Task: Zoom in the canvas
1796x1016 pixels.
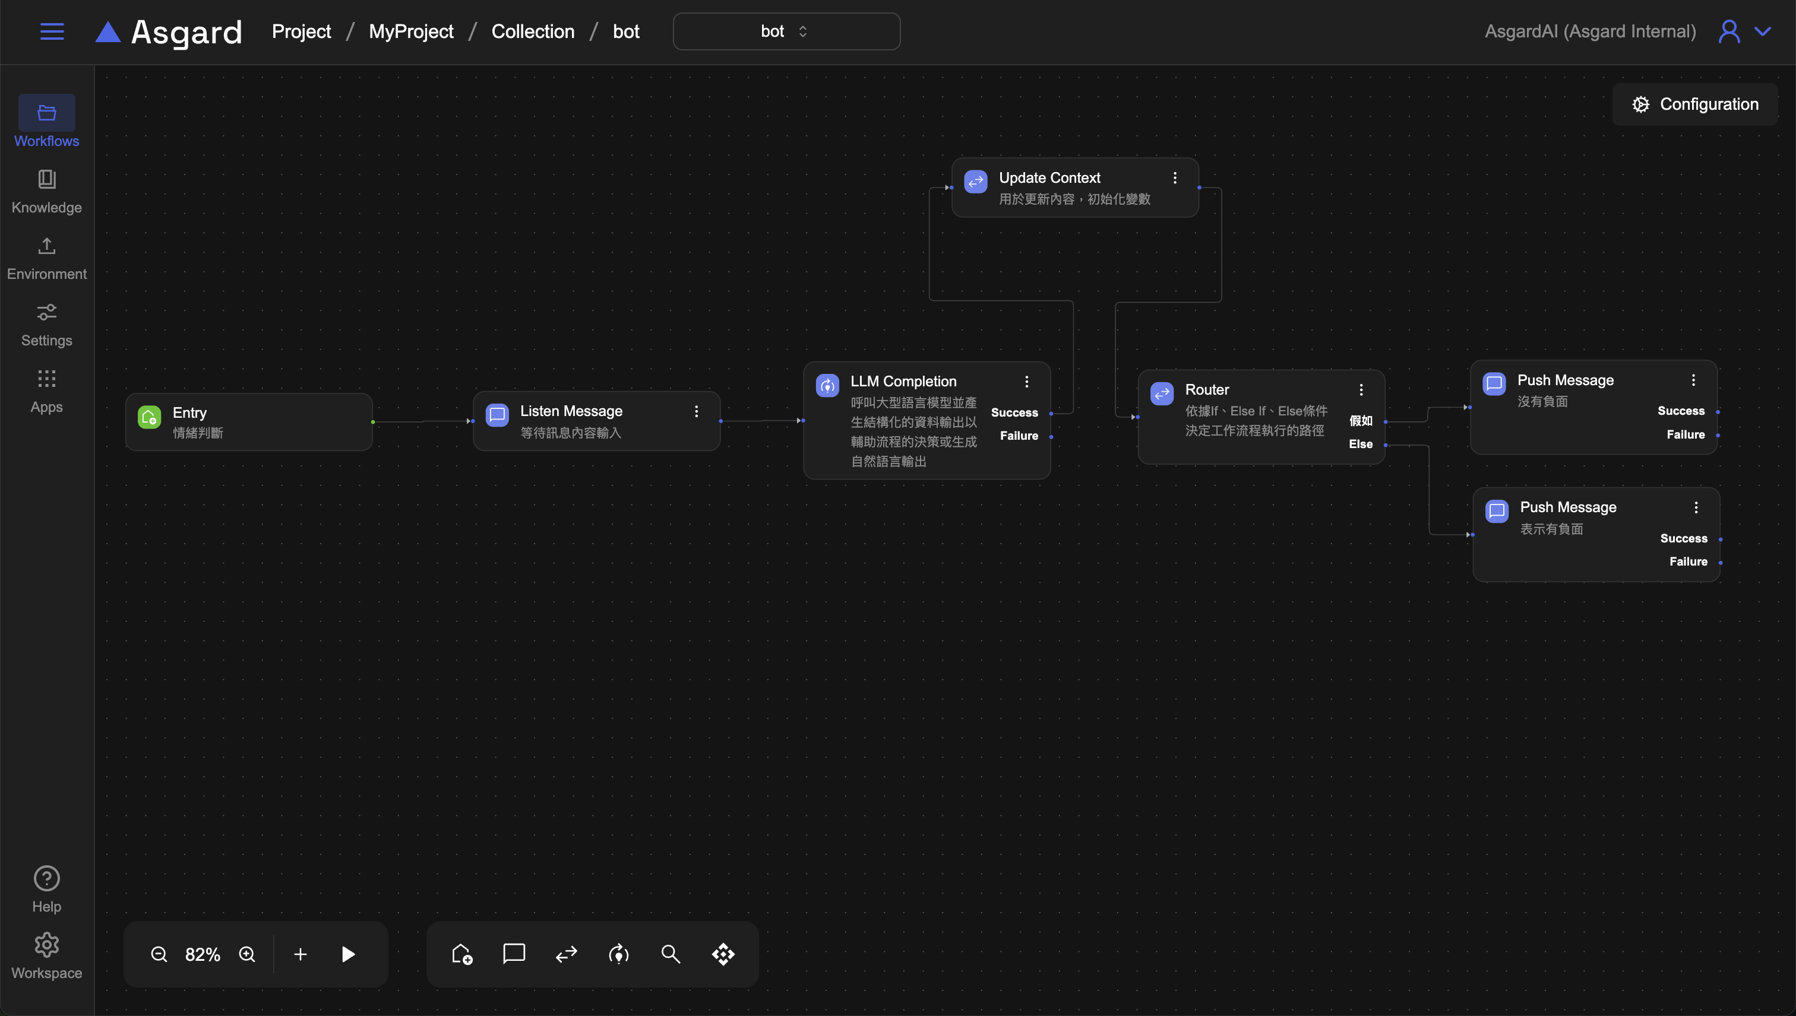Action: tap(247, 954)
